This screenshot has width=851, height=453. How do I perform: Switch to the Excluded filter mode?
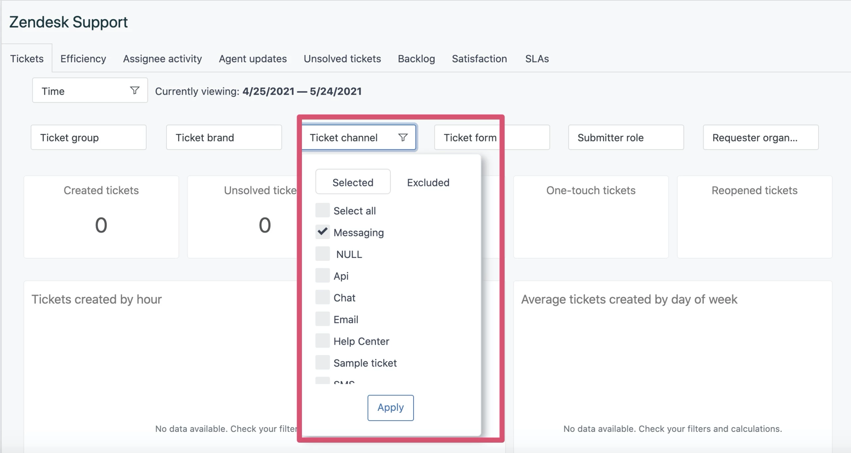point(428,182)
